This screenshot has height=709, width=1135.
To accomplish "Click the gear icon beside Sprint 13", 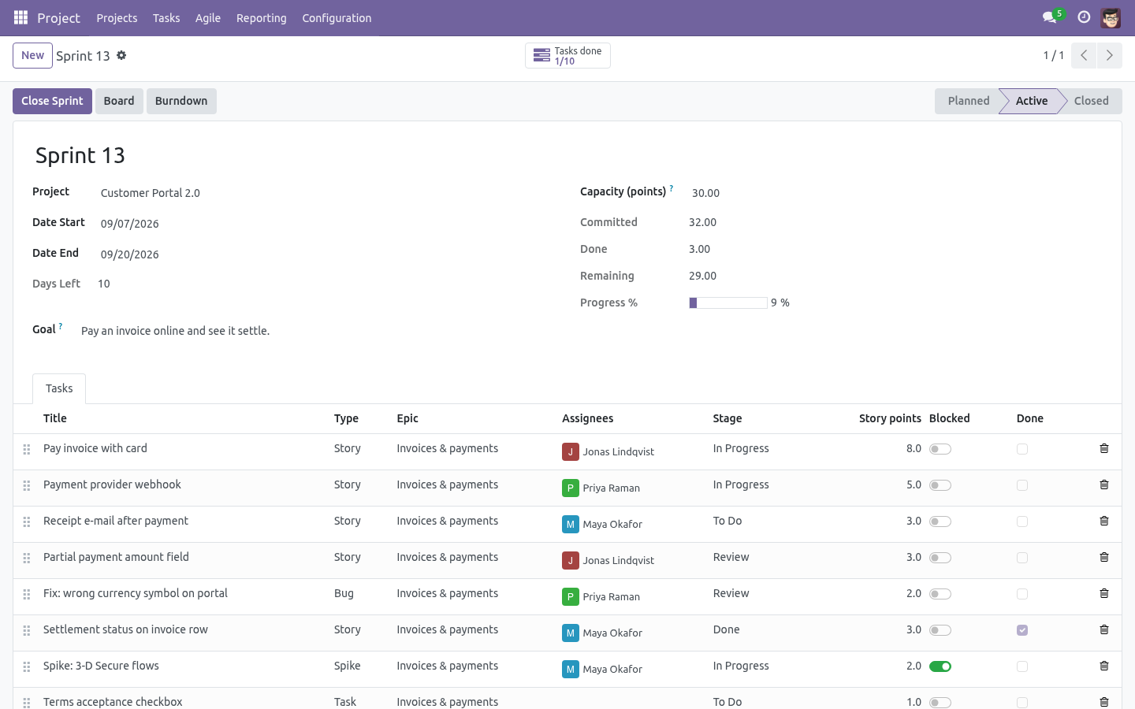I will click(121, 55).
